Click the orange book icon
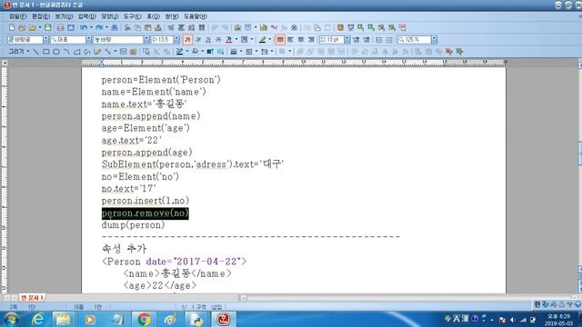 (x=340, y=27)
